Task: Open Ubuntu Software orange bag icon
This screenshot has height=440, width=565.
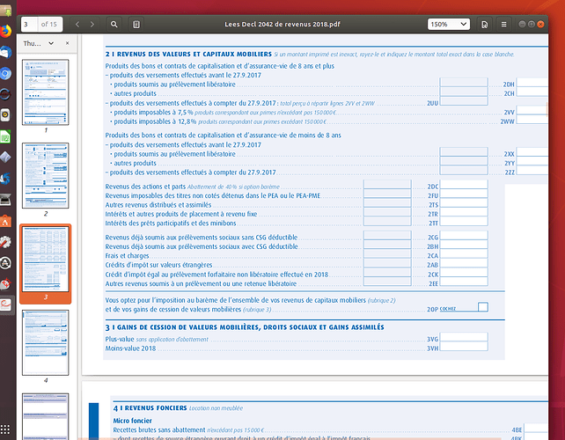Action: click(x=5, y=221)
